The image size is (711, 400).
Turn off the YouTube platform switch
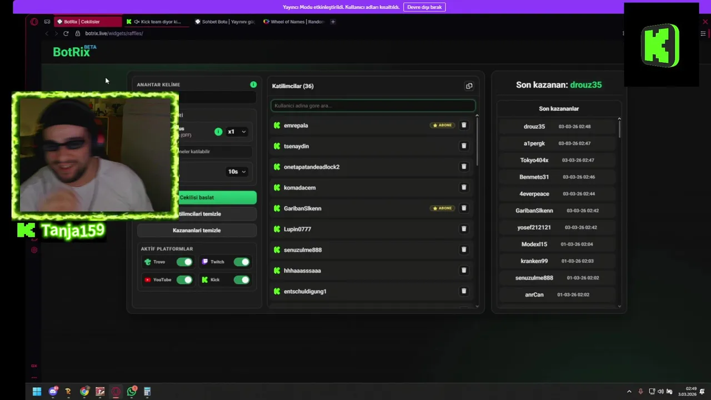coord(184,279)
